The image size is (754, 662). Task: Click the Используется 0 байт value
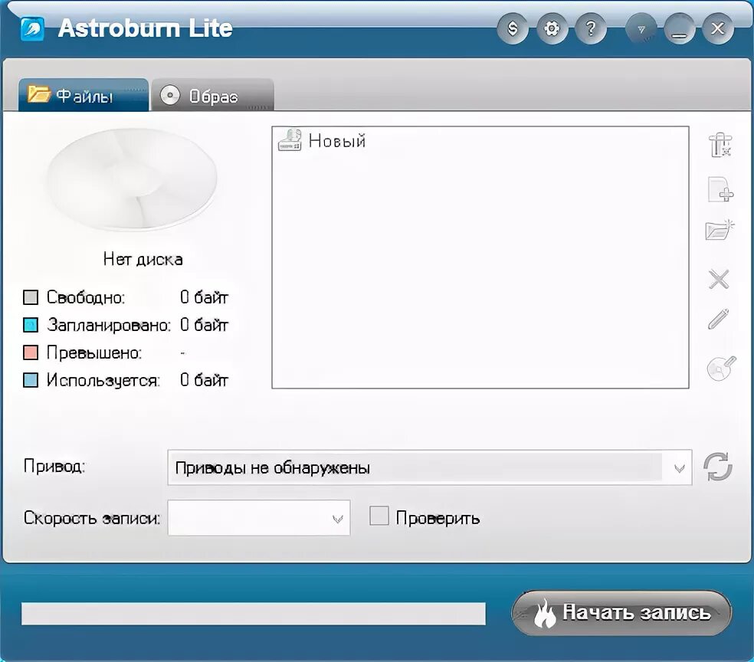(204, 380)
